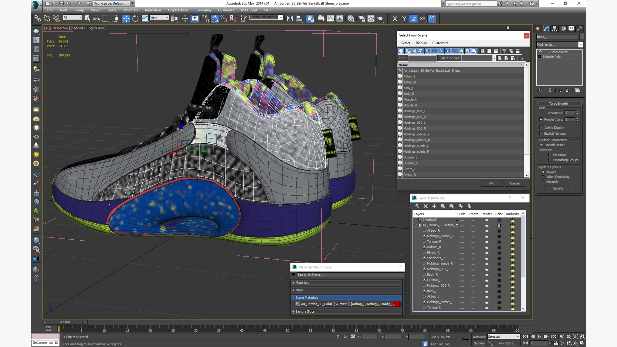Click the Edit Named Selection Sets icon
Image resolution: width=617 pixels, height=347 pixels.
[244, 19]
